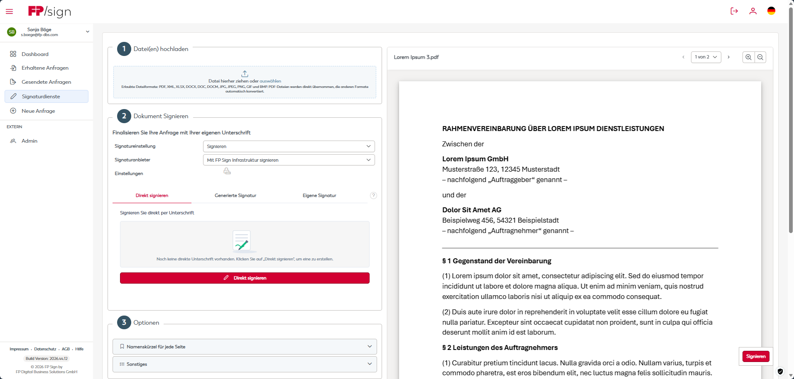Zoom in on the PDF preview
Viewport: 794px width, 379px height.
748,57
